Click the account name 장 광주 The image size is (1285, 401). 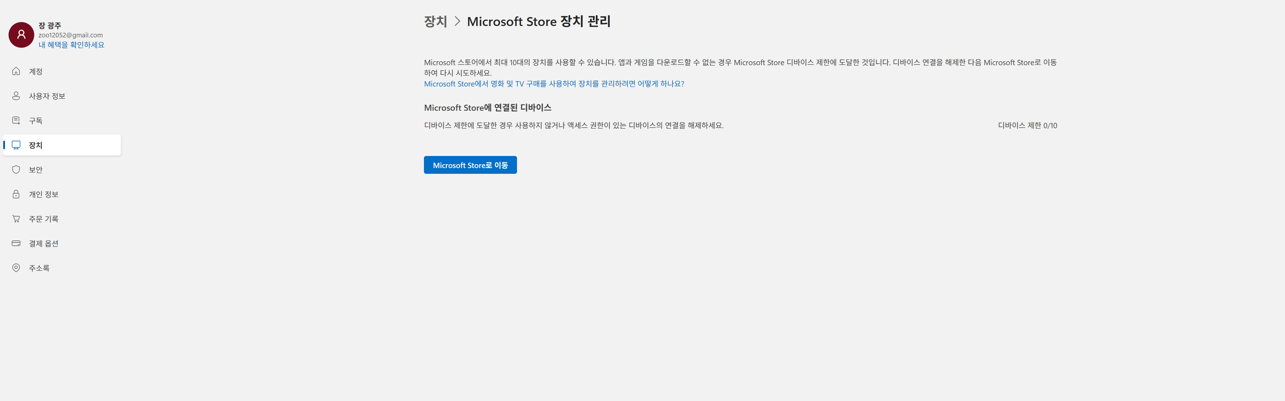click(x=50, y=25)
